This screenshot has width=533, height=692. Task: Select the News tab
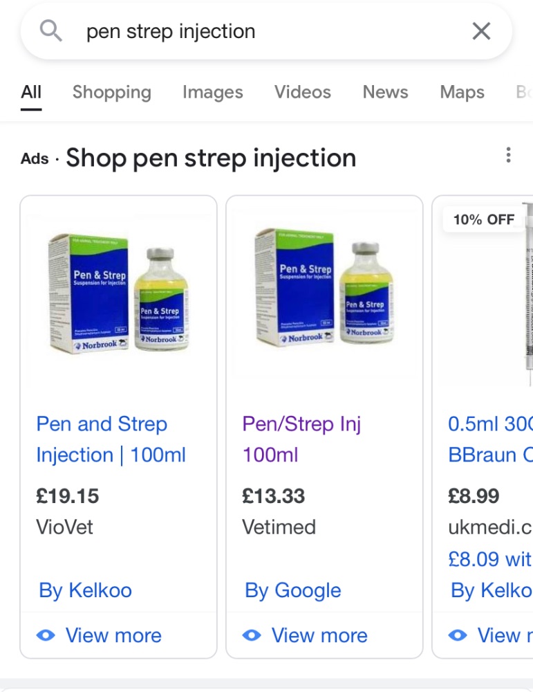[x=385, y=92]
